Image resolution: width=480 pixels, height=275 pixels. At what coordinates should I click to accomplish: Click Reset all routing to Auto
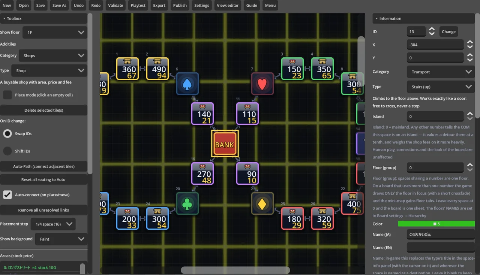[x=43, y=179]
